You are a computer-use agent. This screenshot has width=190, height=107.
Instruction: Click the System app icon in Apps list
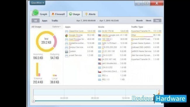click(67, 52)
